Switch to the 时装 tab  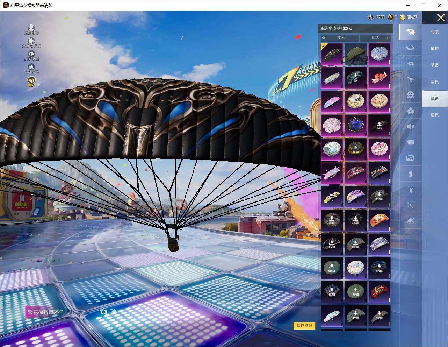pos(435,32)
